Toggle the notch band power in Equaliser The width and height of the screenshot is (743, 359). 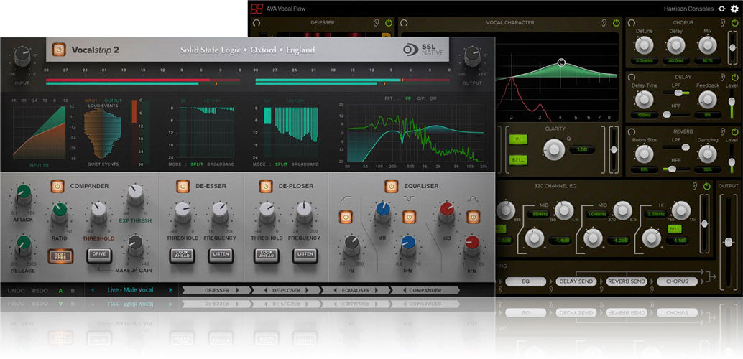tap(410, 217)
